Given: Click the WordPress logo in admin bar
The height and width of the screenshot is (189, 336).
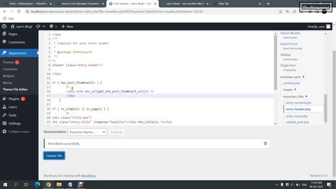Looking at the screenshot, I should pos(4,26).
